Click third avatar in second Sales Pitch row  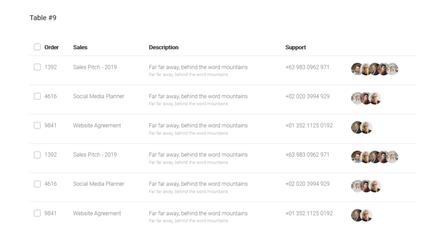(375, 157)
